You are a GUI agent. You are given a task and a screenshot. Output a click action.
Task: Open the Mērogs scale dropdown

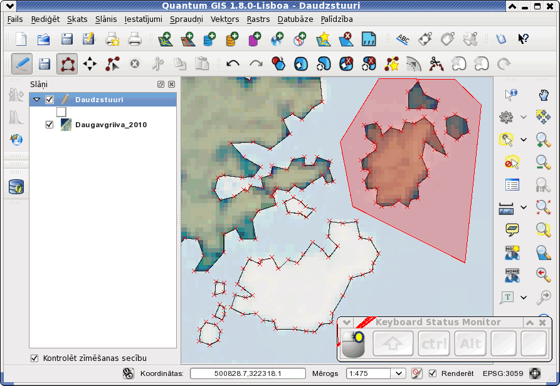tap(399, 373)
